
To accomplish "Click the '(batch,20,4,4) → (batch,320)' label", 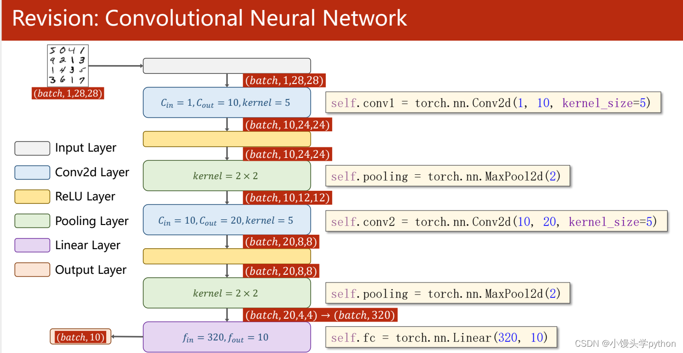I will (321, 315).
